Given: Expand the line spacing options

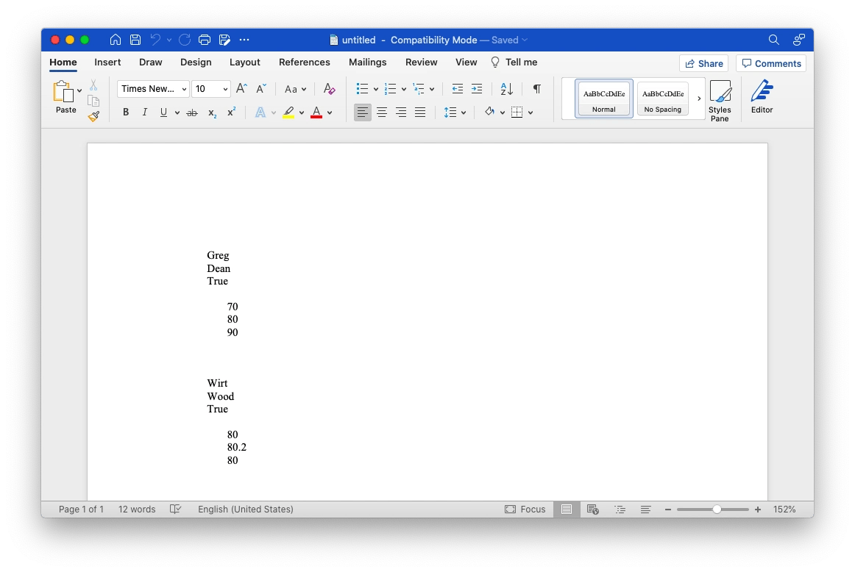Looking at the screenshot, I should coord(464,112).
